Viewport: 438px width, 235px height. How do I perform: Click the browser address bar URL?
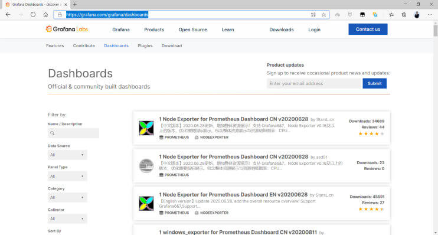[x=107, y=15]
